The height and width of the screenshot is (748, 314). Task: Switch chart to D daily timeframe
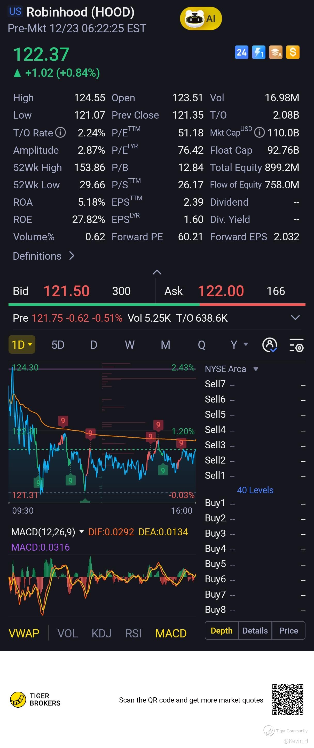tap(93, 345)
